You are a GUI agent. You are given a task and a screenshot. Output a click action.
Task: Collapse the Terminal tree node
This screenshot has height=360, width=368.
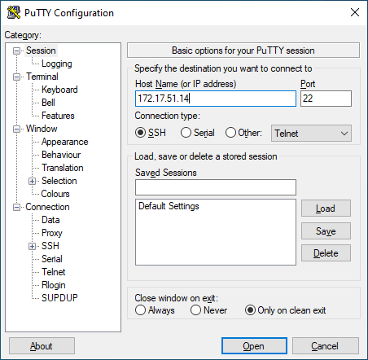coord(17,77)
